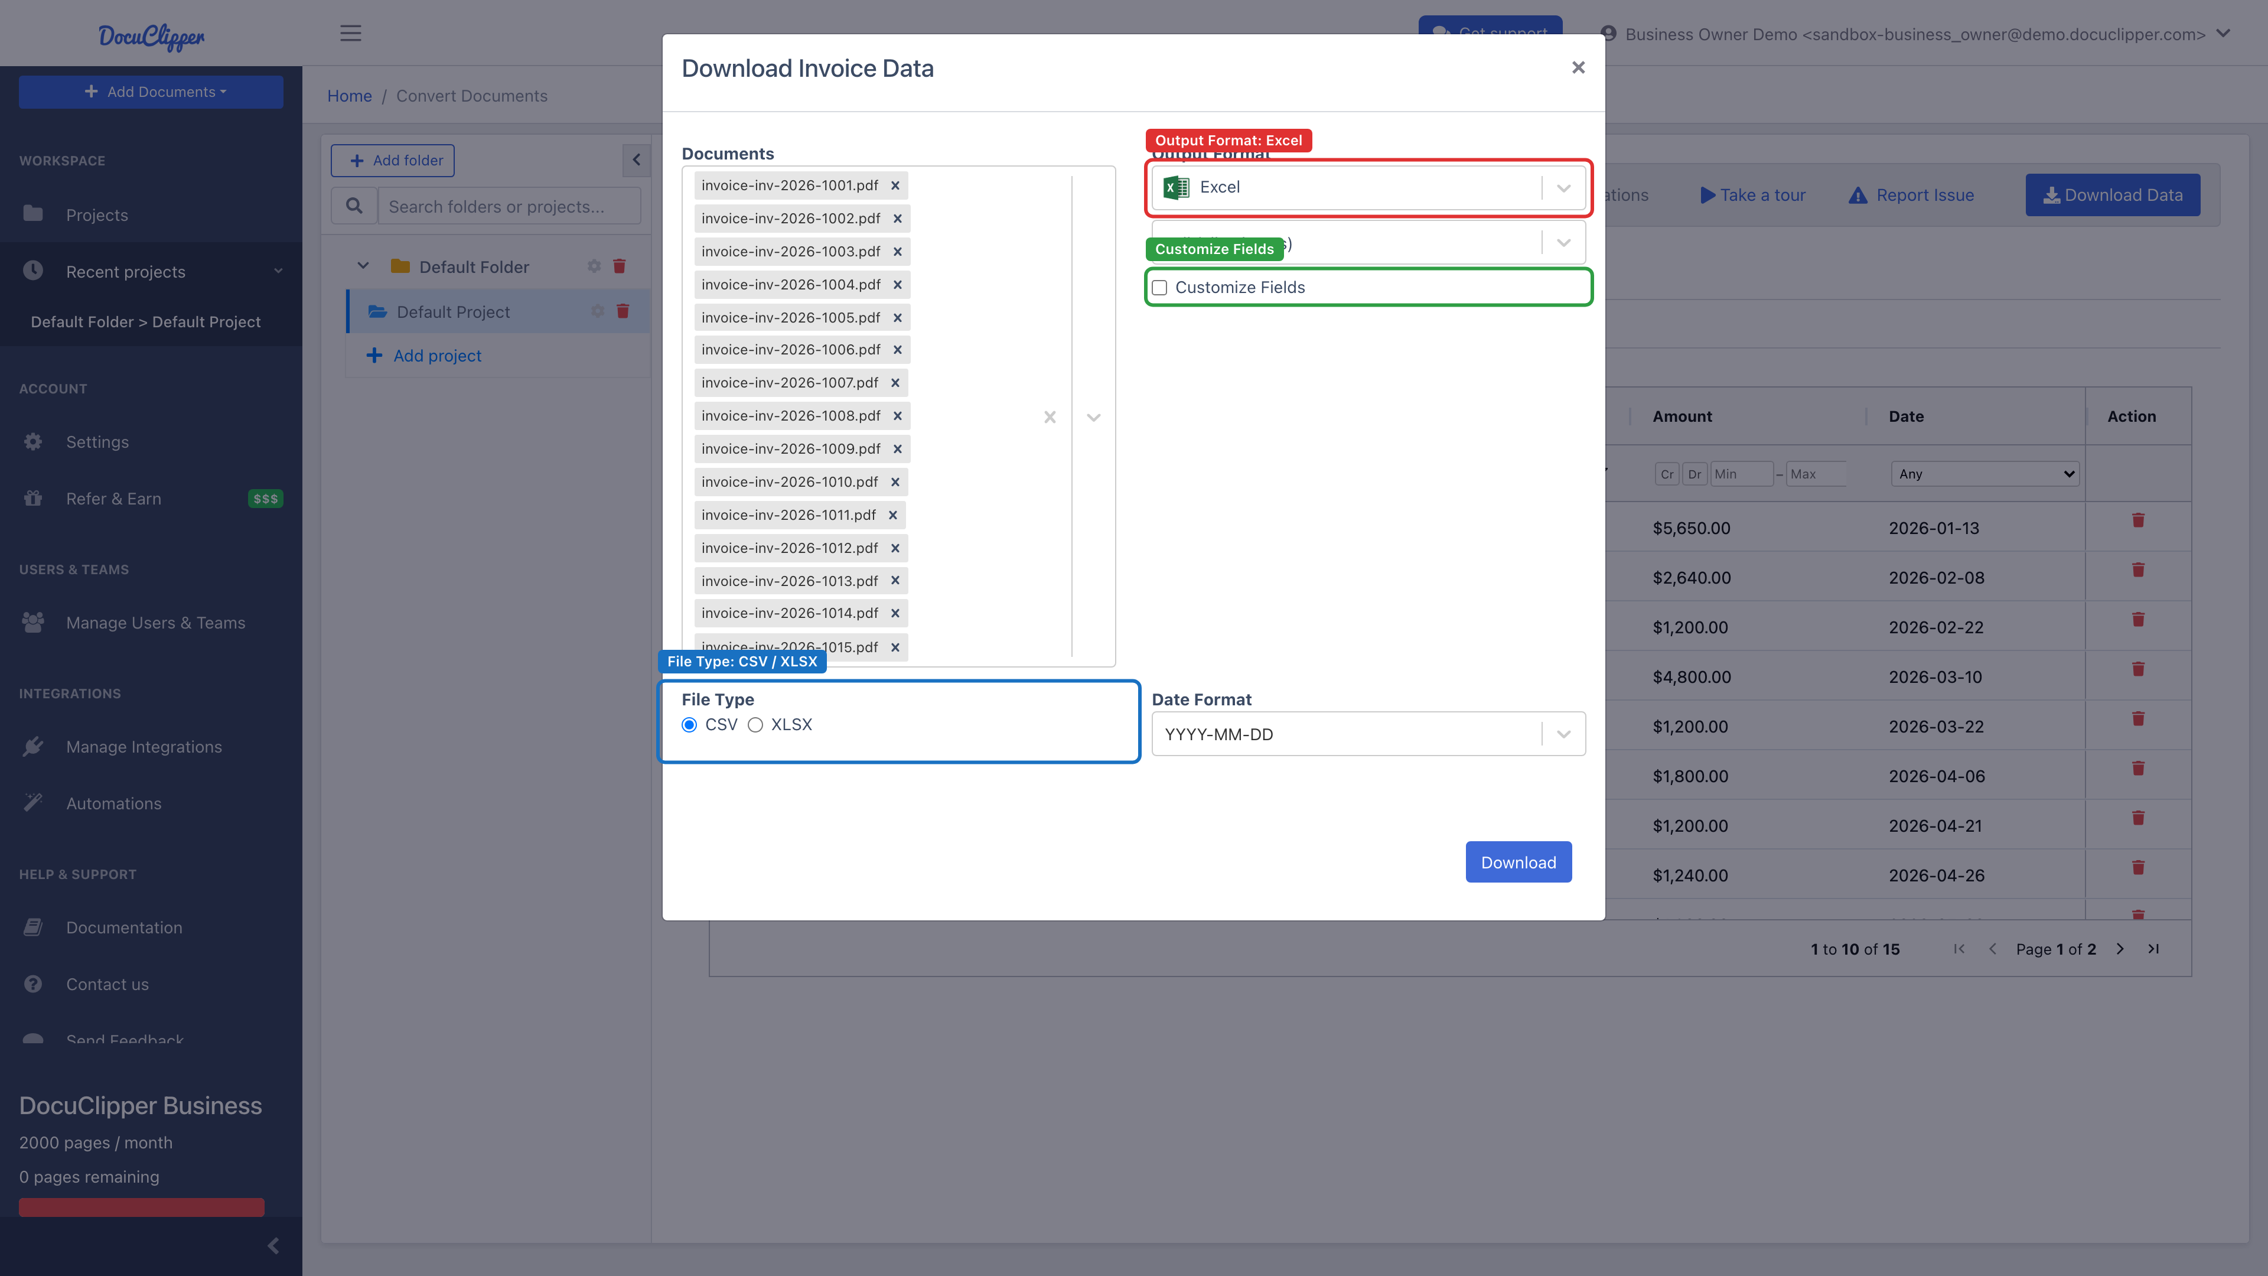2268x1276 pixels.
Task: Select the XLSX file type
Action: coord(755,725)
